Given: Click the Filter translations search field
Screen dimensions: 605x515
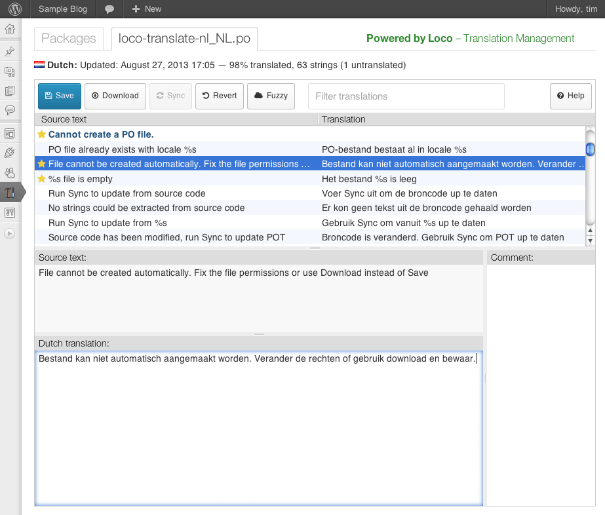Looking at the screenshot, I should 406,96.
